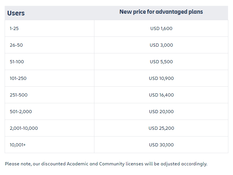Select the 251-500 users cell
Image resolution: width=233 pixels, height=175 pixels.
pyautogui.click(x=19, y=95)
